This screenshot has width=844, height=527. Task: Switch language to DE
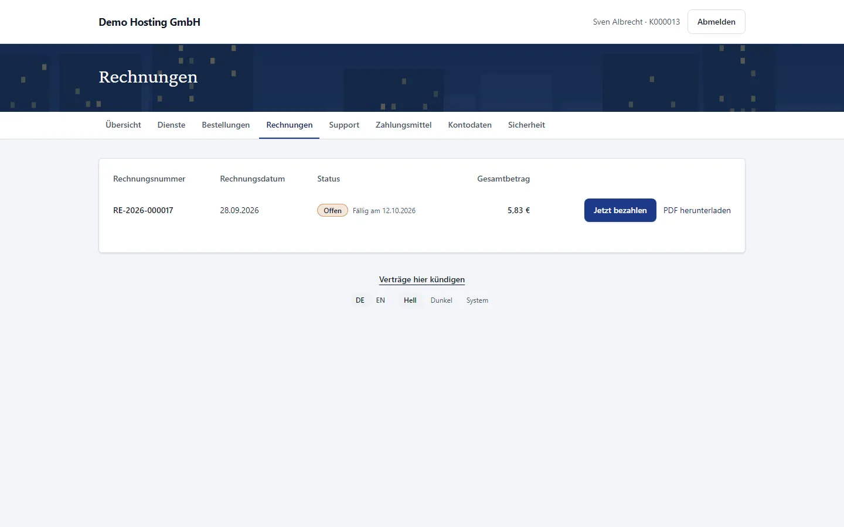(360, 300)
